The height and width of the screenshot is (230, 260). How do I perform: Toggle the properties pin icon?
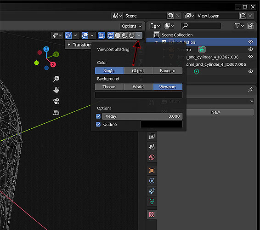[x=250, y=90]
